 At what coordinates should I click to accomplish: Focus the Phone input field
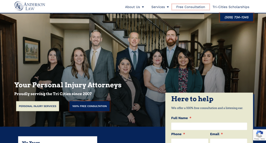pyautogui.click(x=190, y=141)
